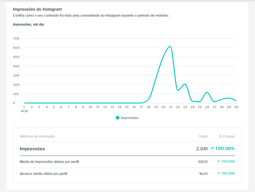
Task: Click the x-axis label 23
Action: pyautogui.click(x=185, y=107)
